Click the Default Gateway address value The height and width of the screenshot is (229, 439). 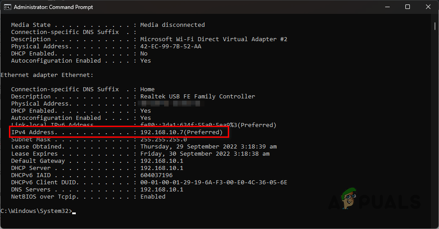[161, 161]
